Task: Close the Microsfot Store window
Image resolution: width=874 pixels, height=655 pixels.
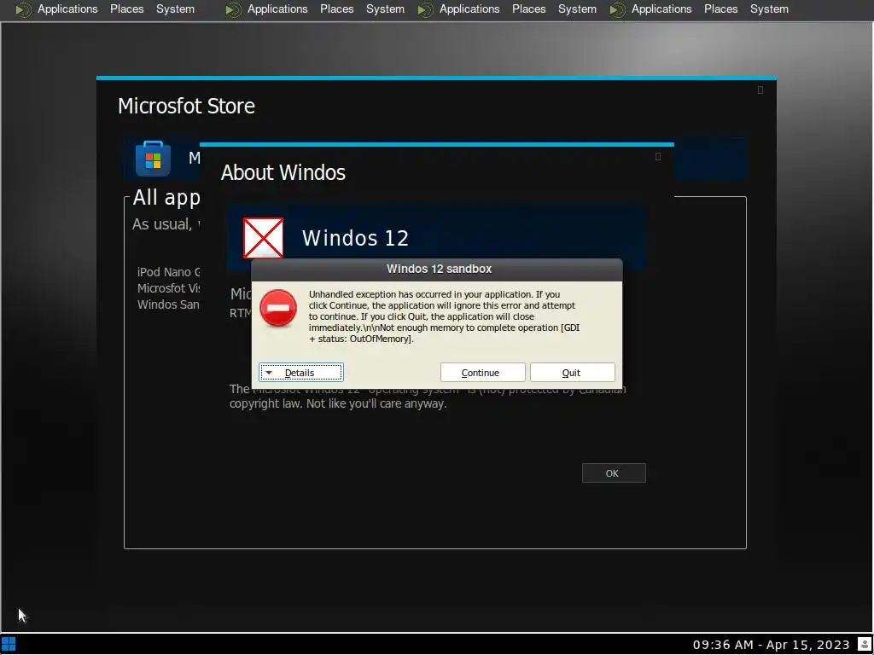Action: click(760, 90)
